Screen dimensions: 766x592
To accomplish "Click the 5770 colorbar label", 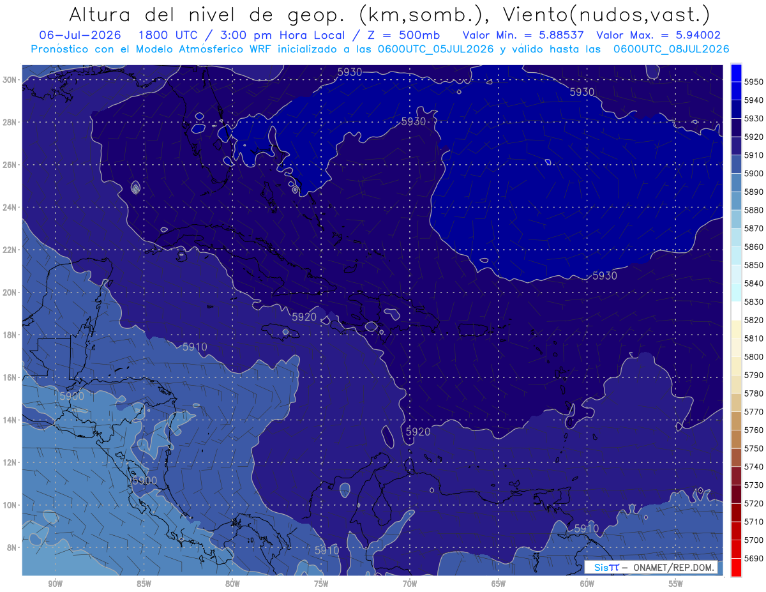I will (755, 412).
